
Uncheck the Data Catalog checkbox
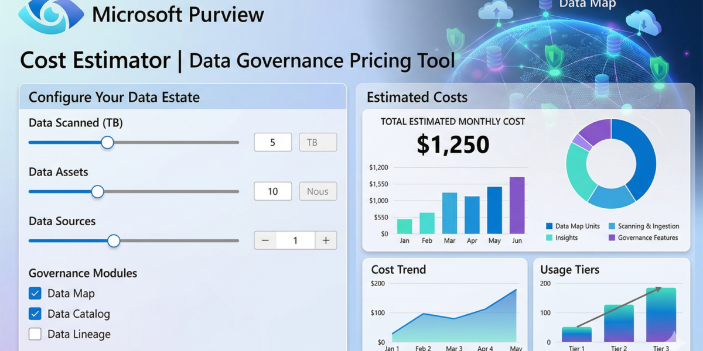click(x=35, y=314)
